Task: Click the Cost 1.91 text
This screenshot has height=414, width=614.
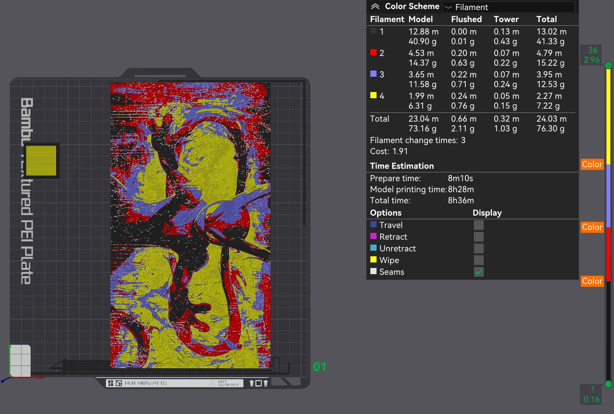Action: [389, 151]
